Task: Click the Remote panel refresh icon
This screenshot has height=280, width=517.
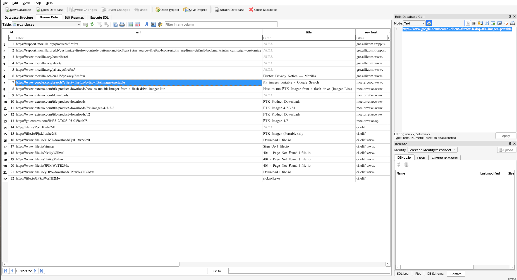Action: coord(399,165)
